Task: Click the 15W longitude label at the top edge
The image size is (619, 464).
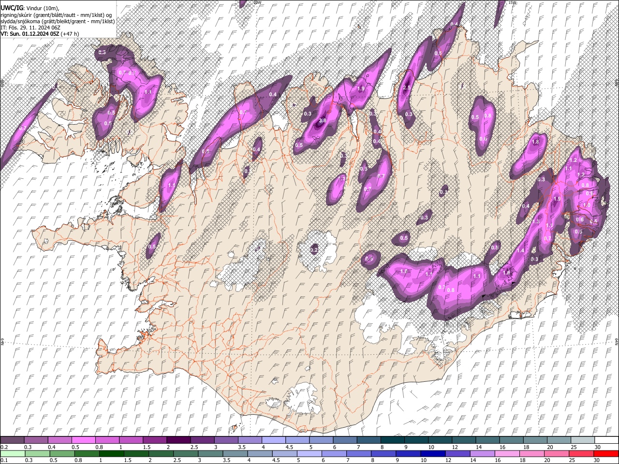Action: point(512,2)
